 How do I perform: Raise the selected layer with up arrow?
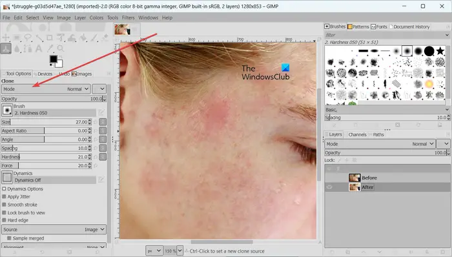[x=363, y=252]
